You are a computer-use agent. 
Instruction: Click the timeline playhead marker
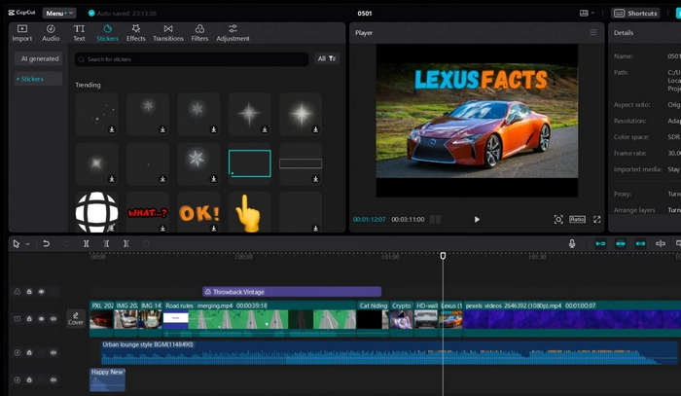(x=443, y=256)
